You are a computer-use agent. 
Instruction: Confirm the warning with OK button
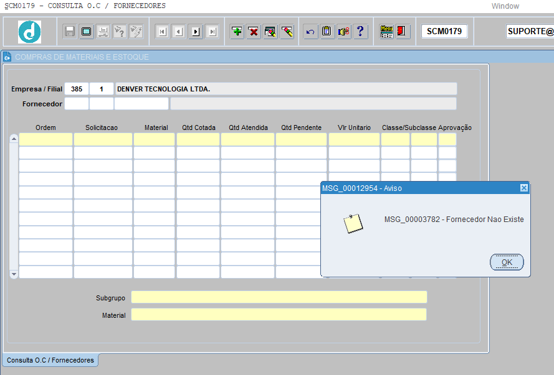pos(507,262)
